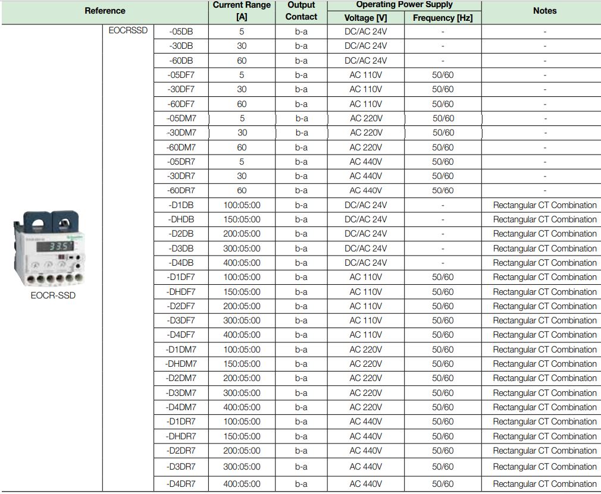The width and height of the screenshot is (601, 494).
Task: Click the Frequency [Hz] subheader
Action: click(x=443, y=18)
